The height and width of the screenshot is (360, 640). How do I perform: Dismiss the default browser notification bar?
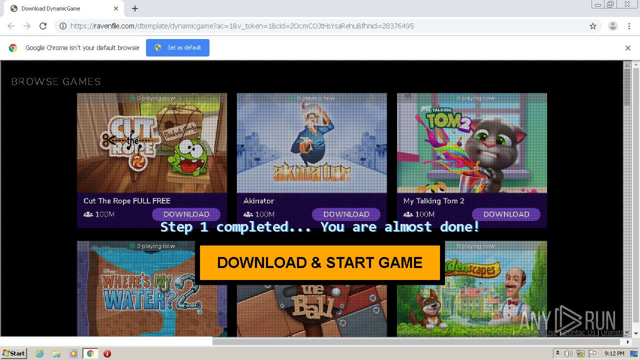click(628, 48)
